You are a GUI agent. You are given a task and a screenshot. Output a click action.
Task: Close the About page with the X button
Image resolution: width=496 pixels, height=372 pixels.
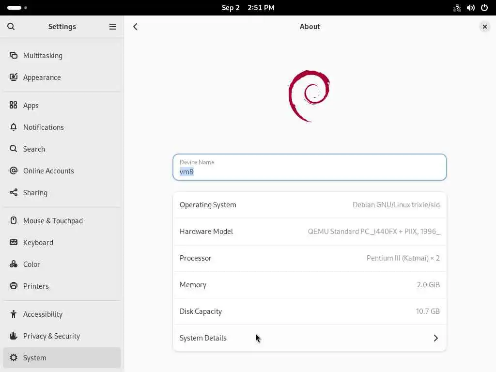click(x=484, y=27)
